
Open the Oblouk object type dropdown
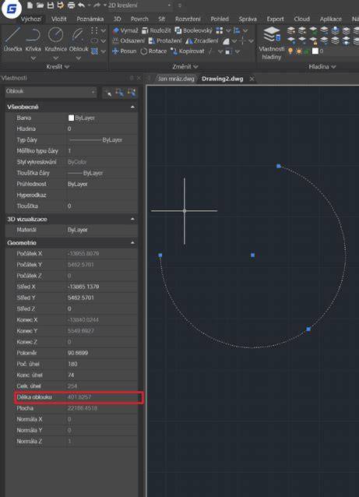[x=51, y=92]
